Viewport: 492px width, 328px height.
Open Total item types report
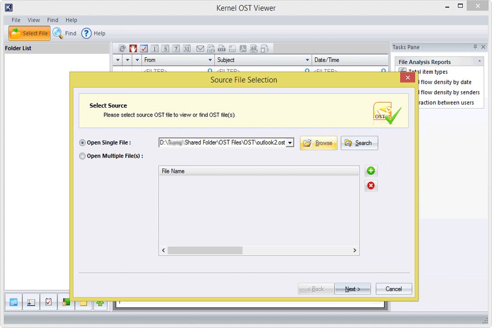click(428, 72)
